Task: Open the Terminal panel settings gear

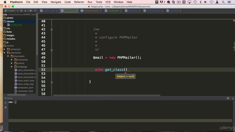Action: tap(228, 98)
